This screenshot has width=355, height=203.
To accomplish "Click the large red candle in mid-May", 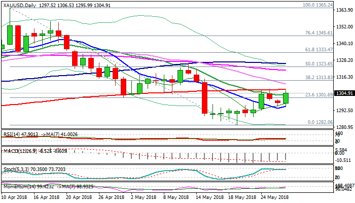I will tap(205, 98).
